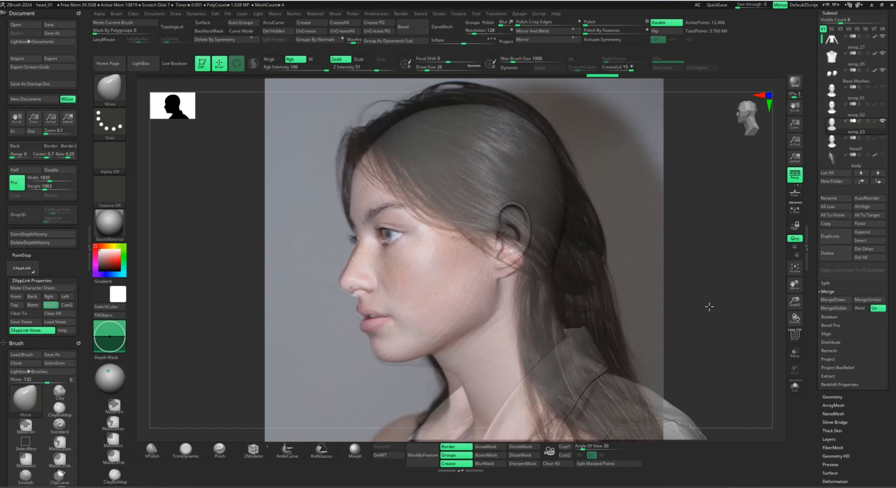896x488 pixels.
Task: Toggle the Persp perspective icon
Action: tap(795, 175)
